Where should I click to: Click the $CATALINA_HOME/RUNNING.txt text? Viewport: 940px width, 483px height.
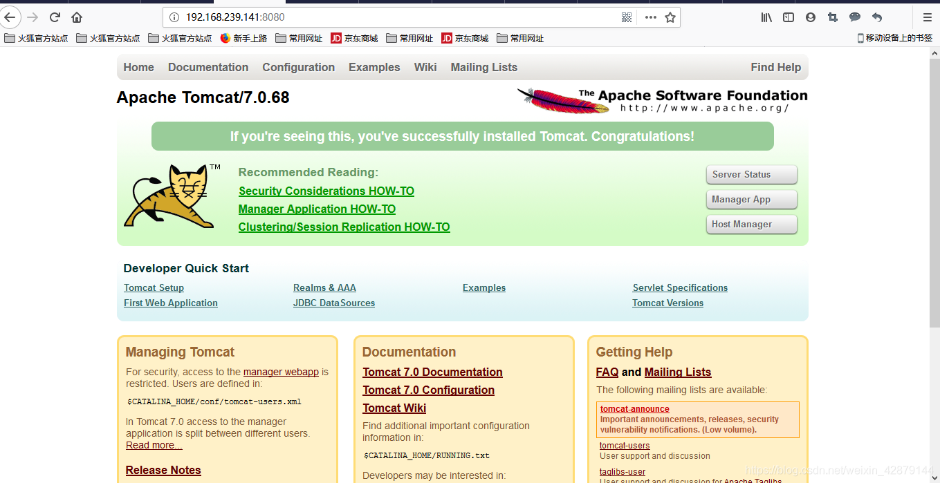click(427, 455)
